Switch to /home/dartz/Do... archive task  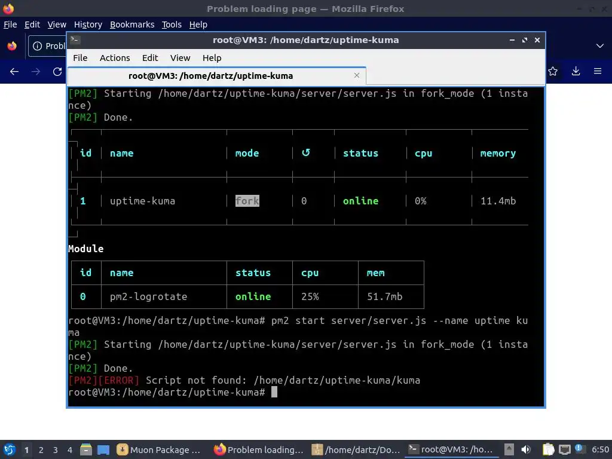click(356, 449)
